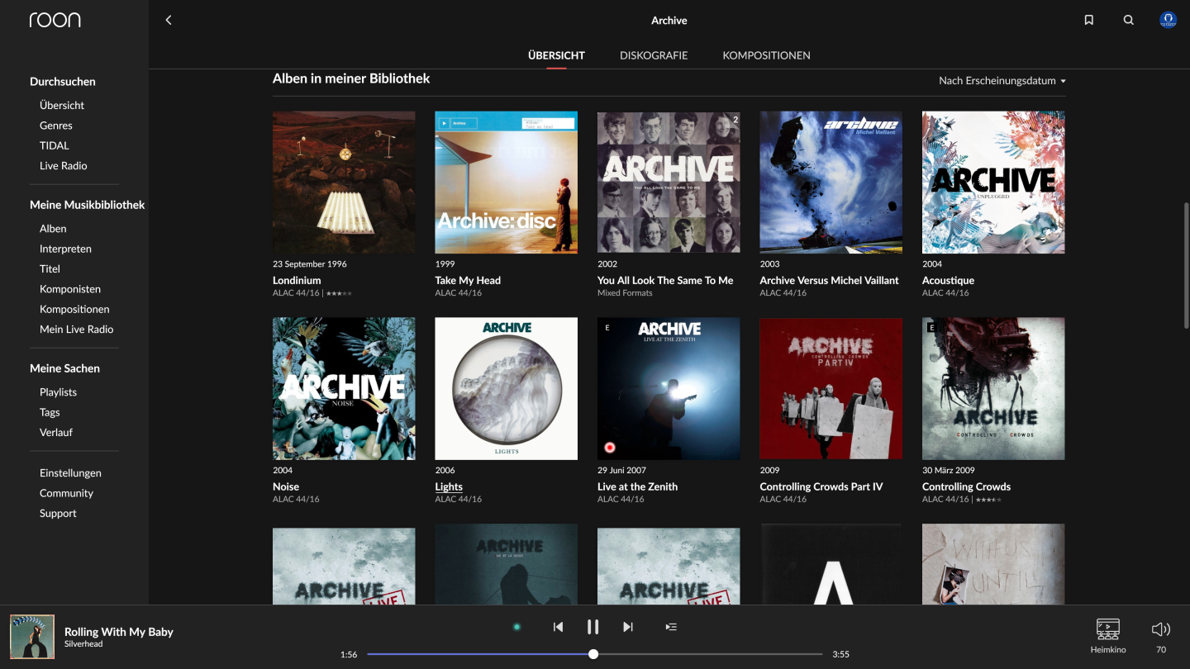Open Live Radio under Durchsuchen

point(64,166)
